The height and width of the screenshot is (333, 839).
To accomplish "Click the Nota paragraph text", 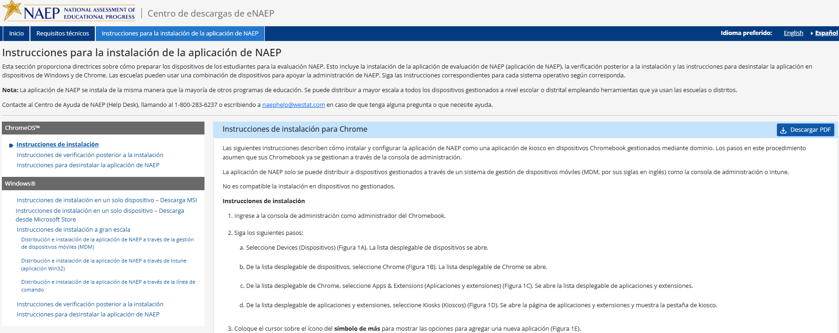I will [370, 90].
